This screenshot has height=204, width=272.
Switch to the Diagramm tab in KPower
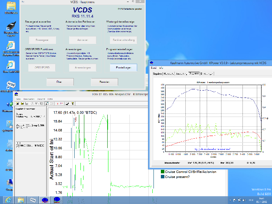(x=194, y=73)
